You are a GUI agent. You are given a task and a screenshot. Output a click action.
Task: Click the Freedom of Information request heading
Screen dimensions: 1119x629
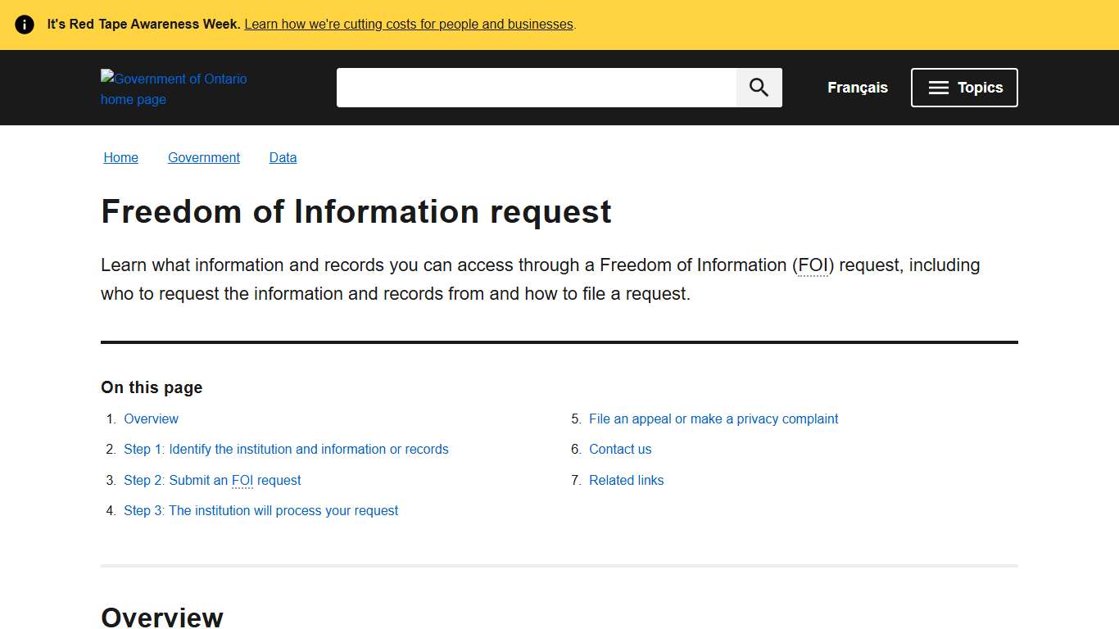(x=356, y=211)
